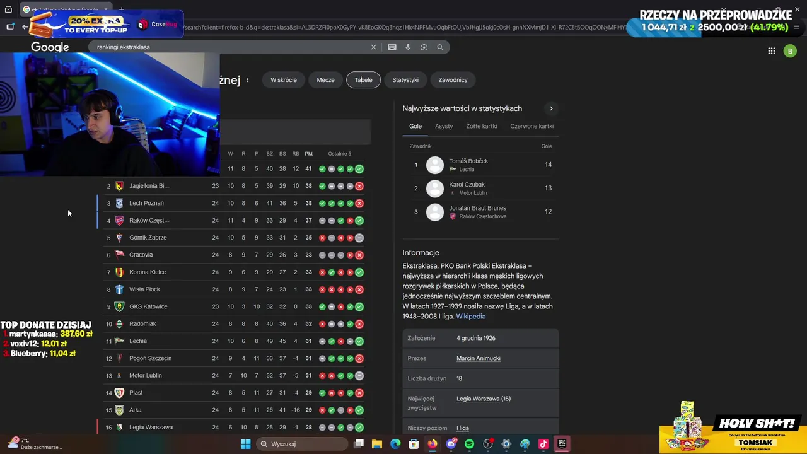Select Piast team name
Image resolution: width=807 pixels, height=454 pixels.
coord(136,393)
